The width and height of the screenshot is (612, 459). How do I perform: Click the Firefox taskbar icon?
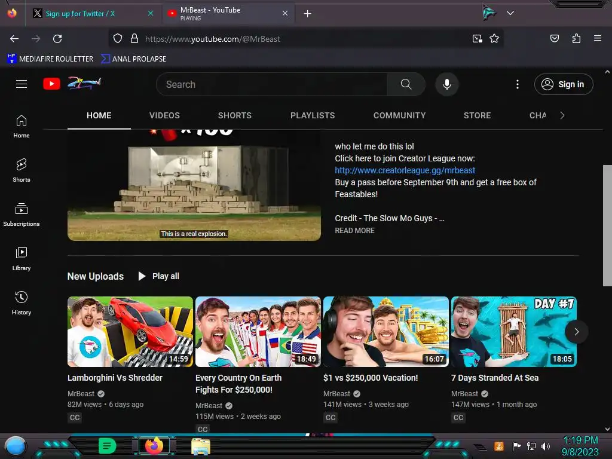[x=154, y=446]
